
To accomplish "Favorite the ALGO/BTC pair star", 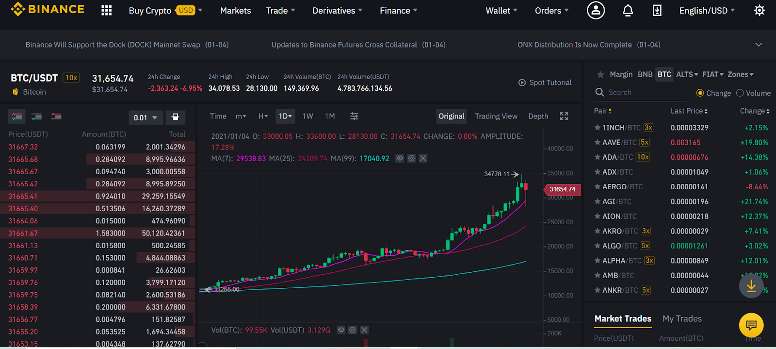I will tap(598, 246).
